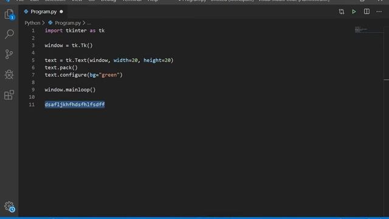Click the "green" string in text.configure

109,75
